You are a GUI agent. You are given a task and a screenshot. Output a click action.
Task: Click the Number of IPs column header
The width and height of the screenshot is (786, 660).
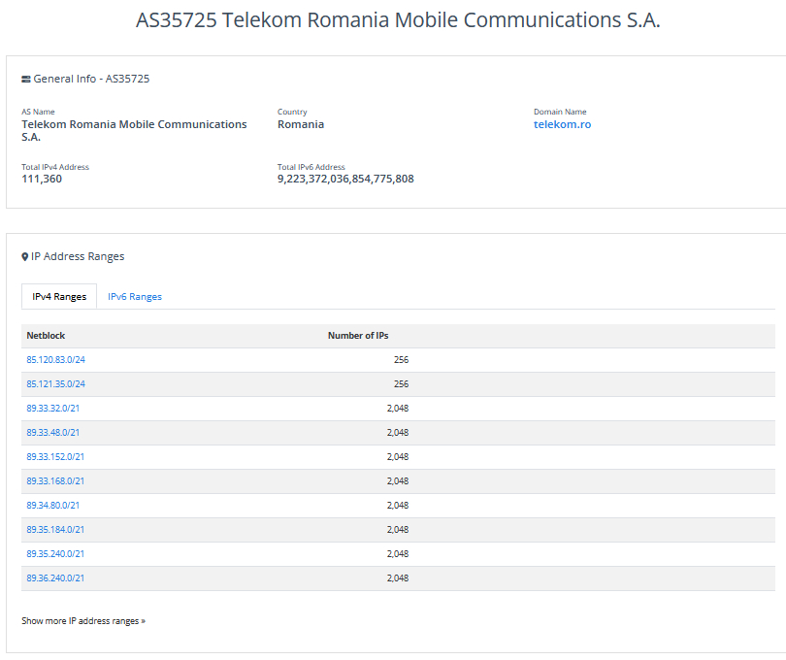coord(358,336)
